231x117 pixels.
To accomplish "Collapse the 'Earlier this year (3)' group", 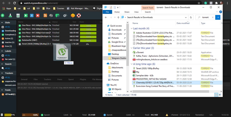I will click(131, 48).
